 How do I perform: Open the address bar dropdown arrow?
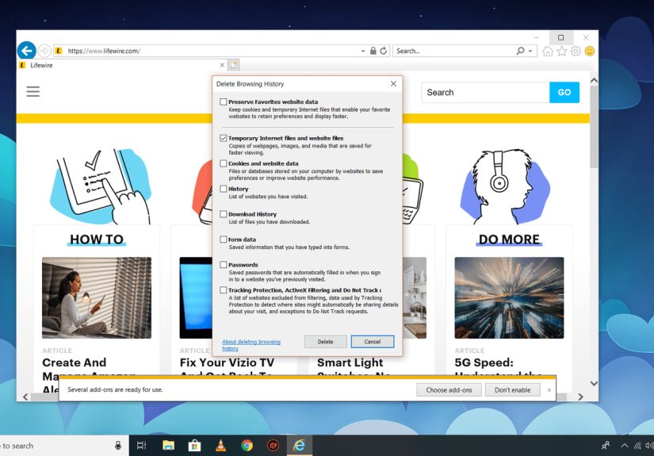pos(363,51)
